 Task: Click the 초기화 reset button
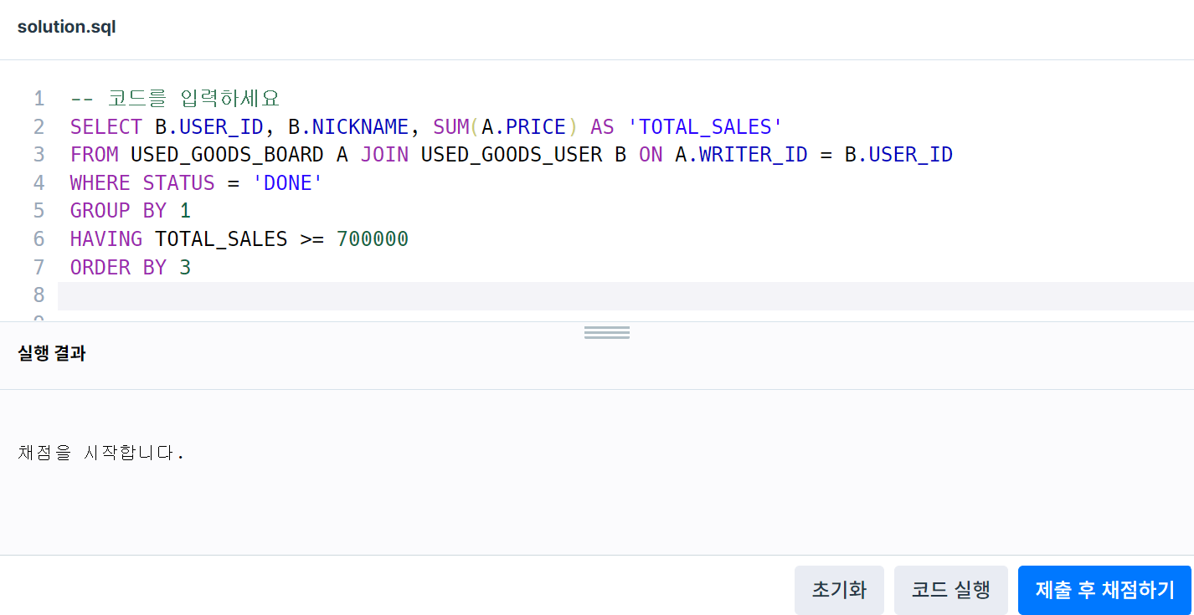839,590
